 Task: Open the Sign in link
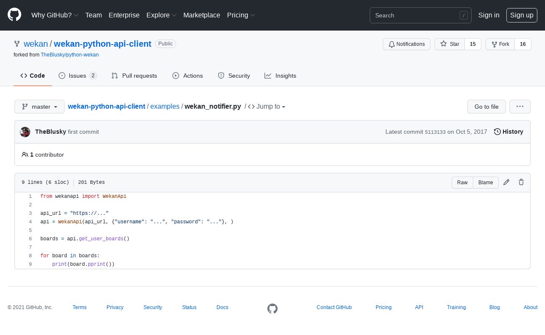489,15
